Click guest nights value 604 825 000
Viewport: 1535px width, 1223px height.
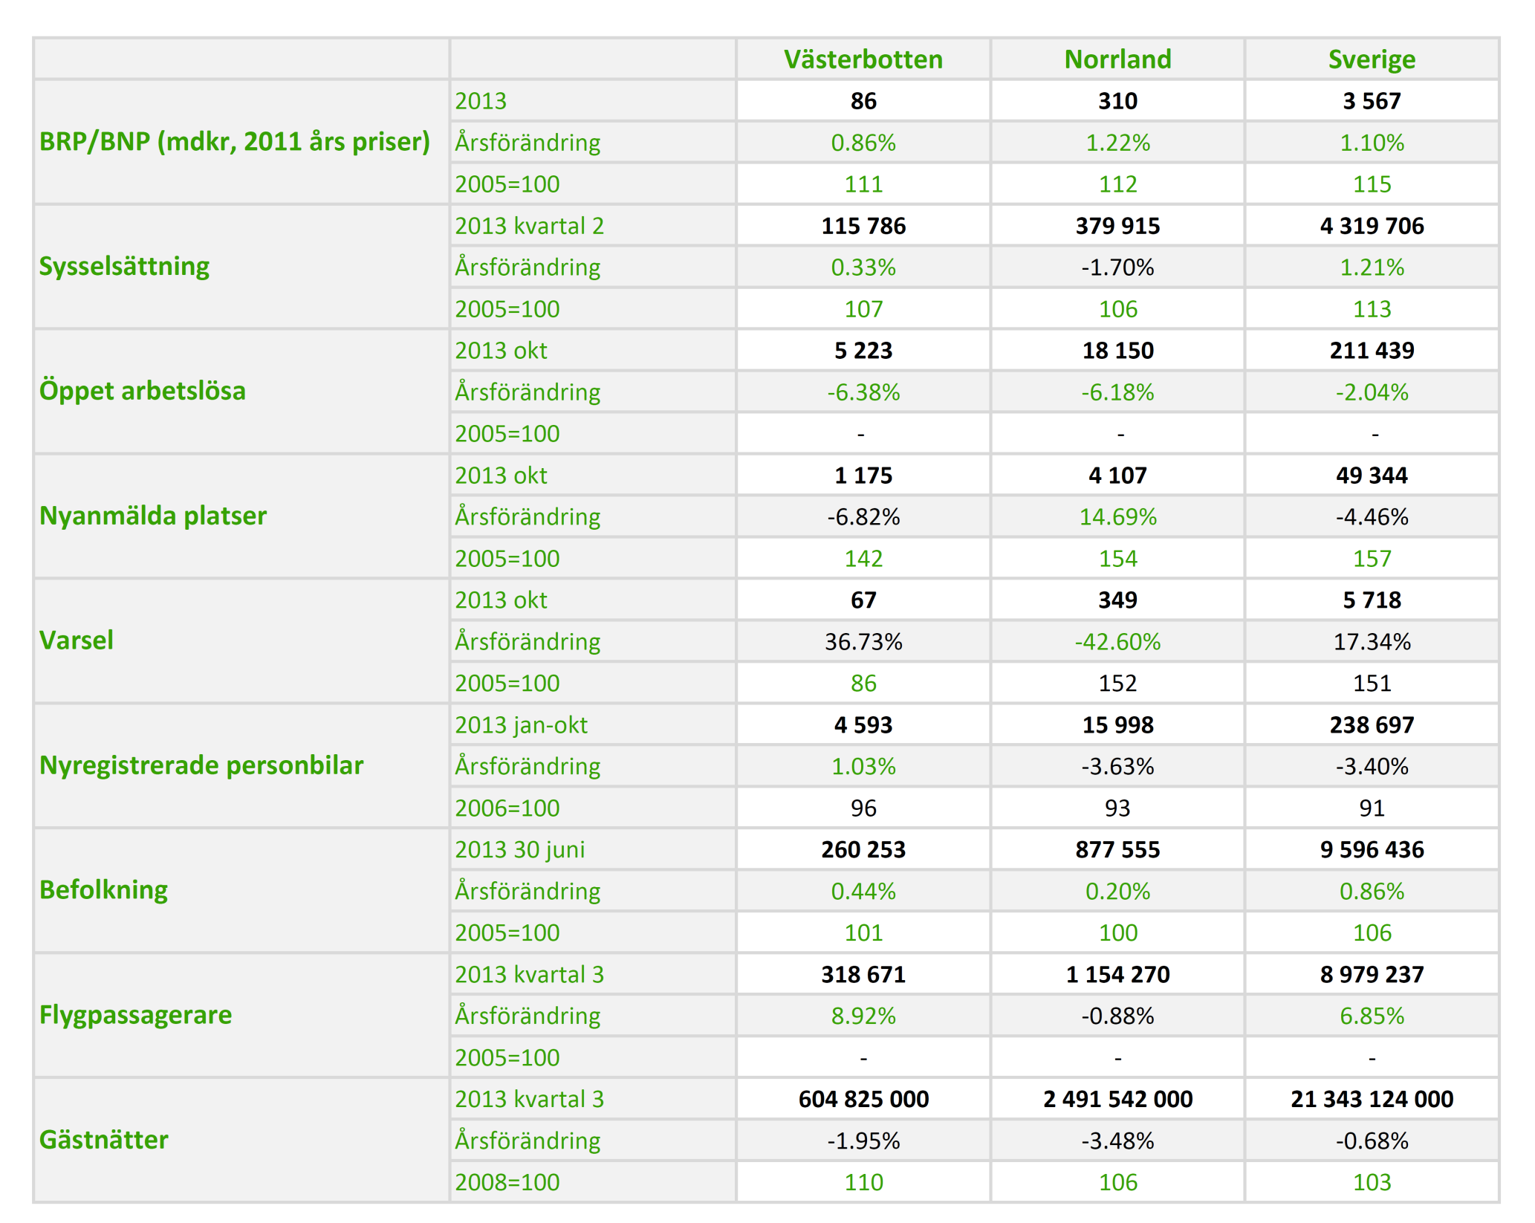coord(863,1100)
